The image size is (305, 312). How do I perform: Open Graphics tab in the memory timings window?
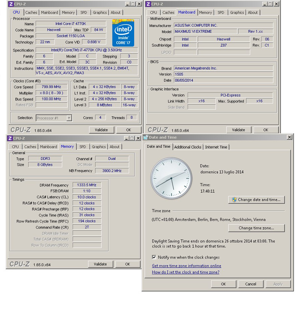tap(99, 147)
